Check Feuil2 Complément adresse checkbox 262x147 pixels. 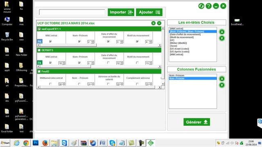tap(137, 84)
